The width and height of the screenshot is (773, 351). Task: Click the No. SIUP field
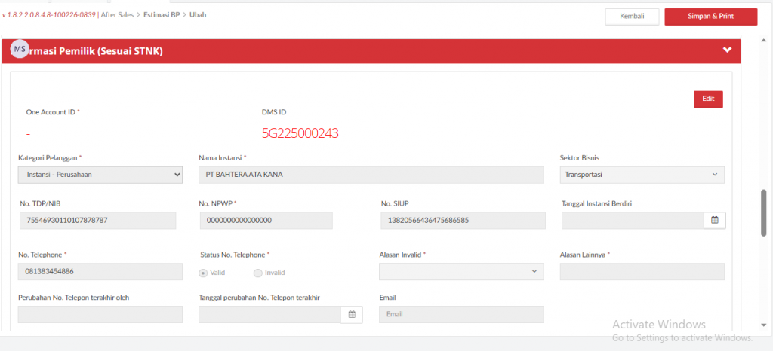(461, 220)
